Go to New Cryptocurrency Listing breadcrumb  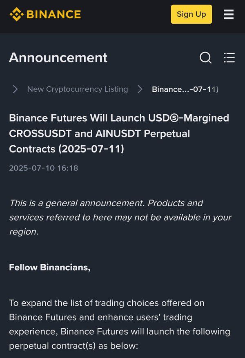point(78,89)
